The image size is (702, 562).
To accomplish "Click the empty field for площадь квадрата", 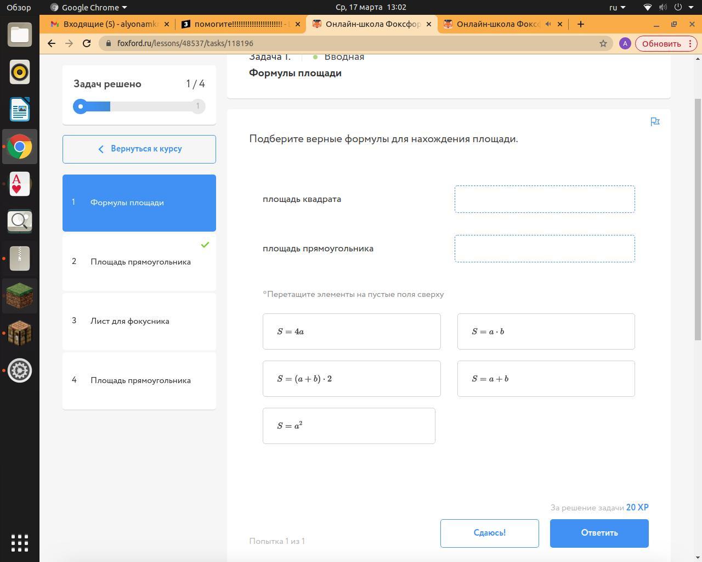I will (x=545, y=199).
